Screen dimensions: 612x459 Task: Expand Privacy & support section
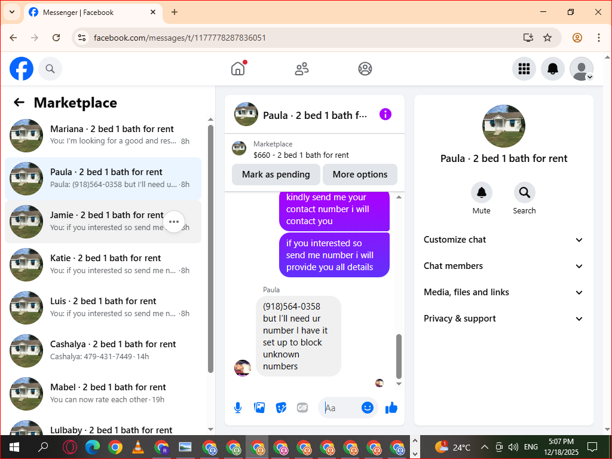[x=503, y=319]
